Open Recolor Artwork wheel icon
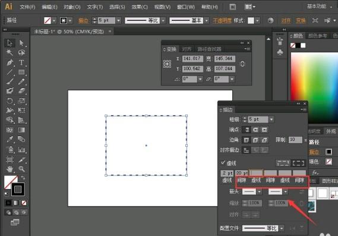338x236 pixels. [x=270, y=20]
